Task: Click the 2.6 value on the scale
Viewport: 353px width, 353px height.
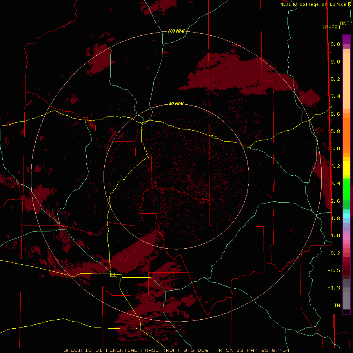Action: pos(335,201)
